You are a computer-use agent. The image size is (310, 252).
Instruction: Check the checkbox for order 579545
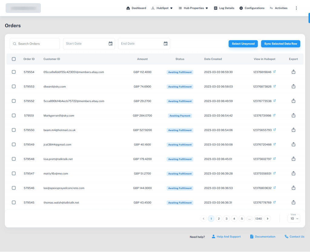click(x=14, y=202)
